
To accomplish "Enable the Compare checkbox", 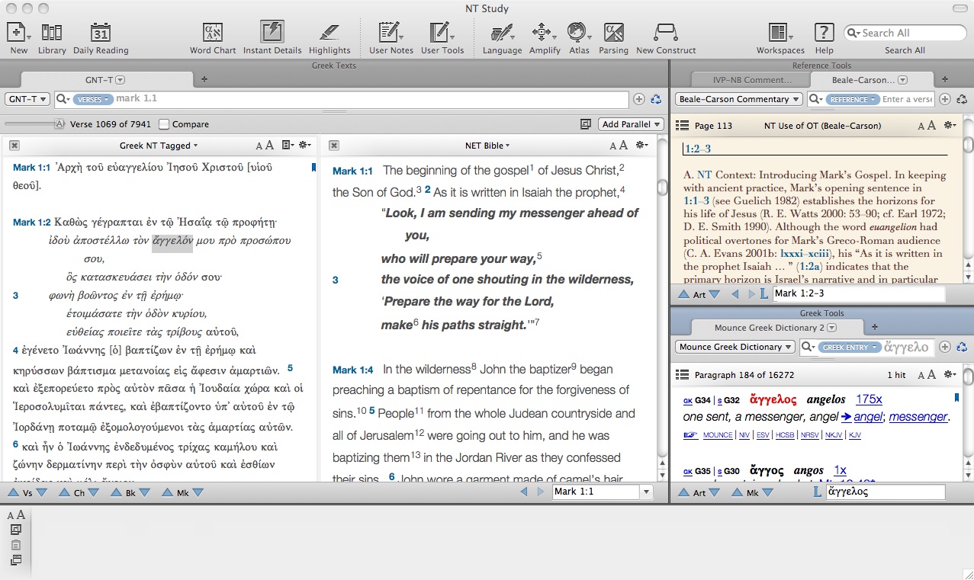I will pos(164,124).
